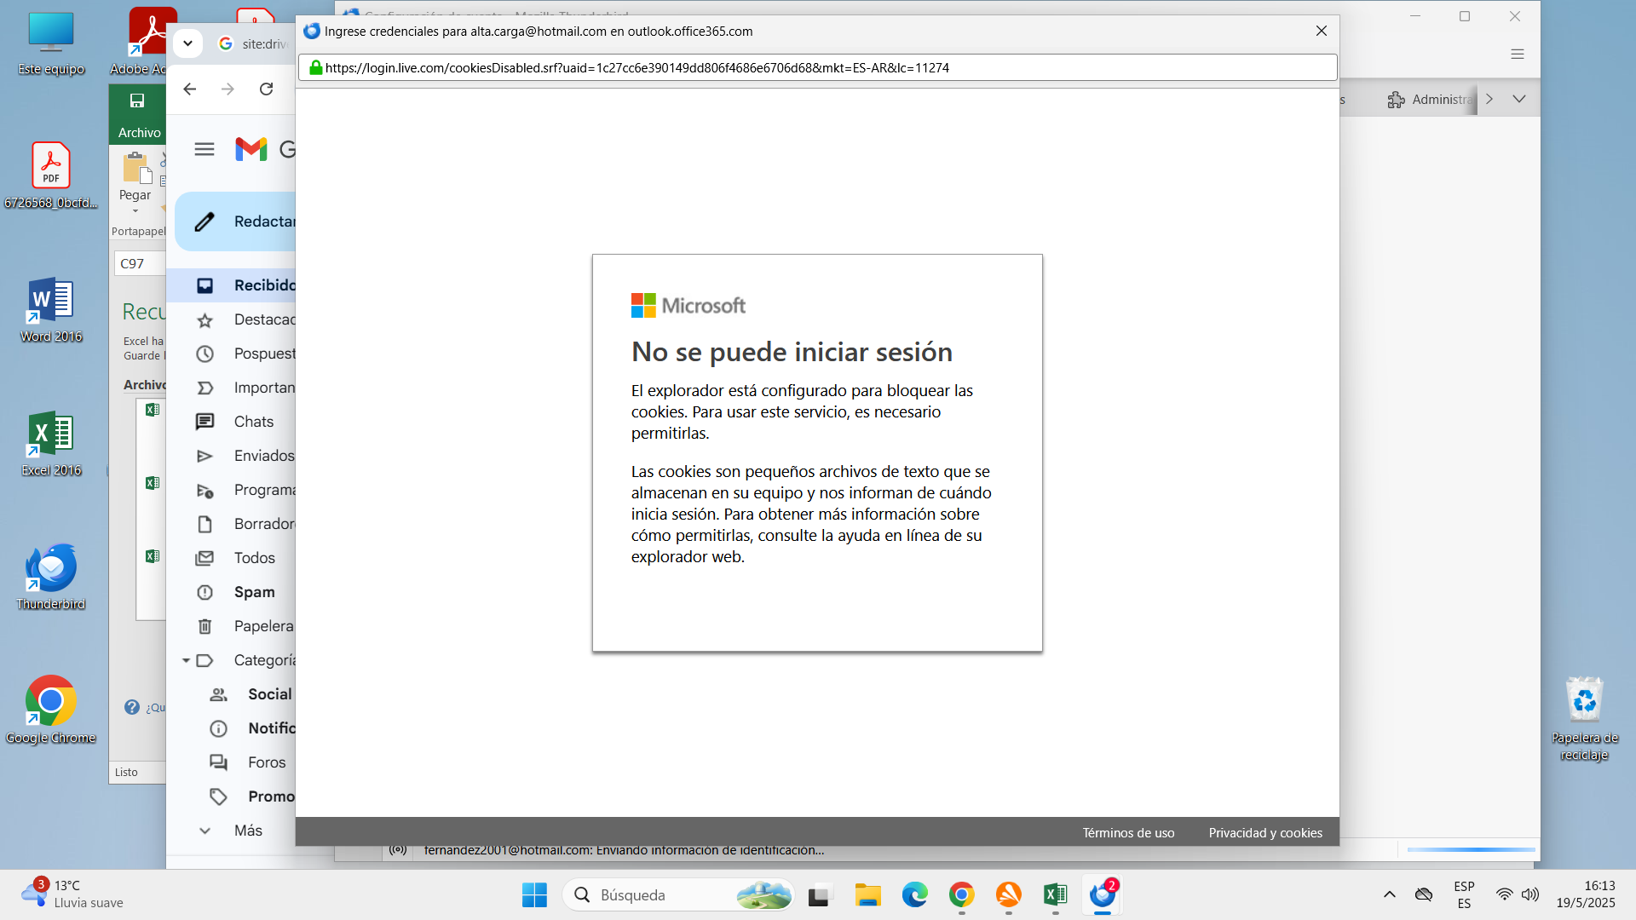This screenshot has width=1636, height=920.
Task: Click Excel save icon in quick toolbar
Action: (137, 101)
